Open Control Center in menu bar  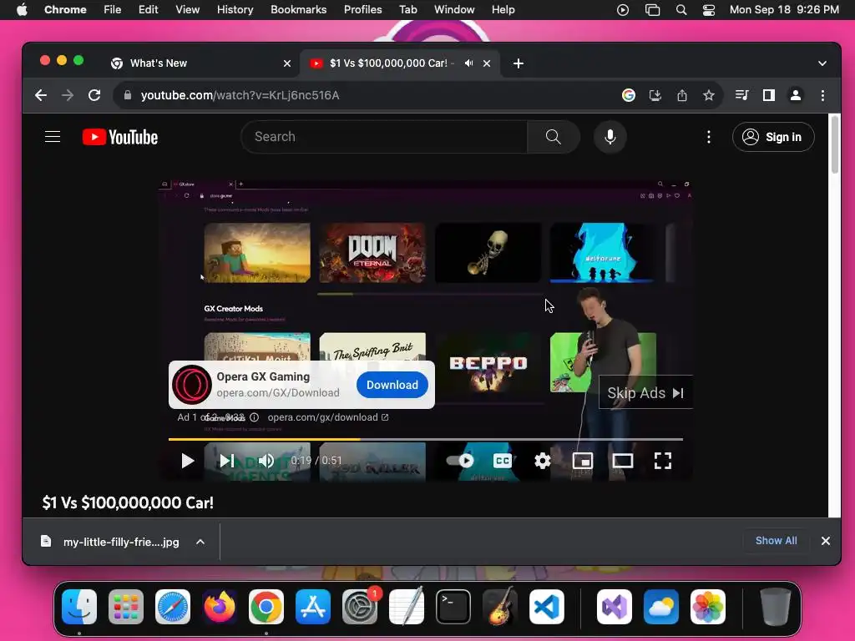(x=708, y=10)
